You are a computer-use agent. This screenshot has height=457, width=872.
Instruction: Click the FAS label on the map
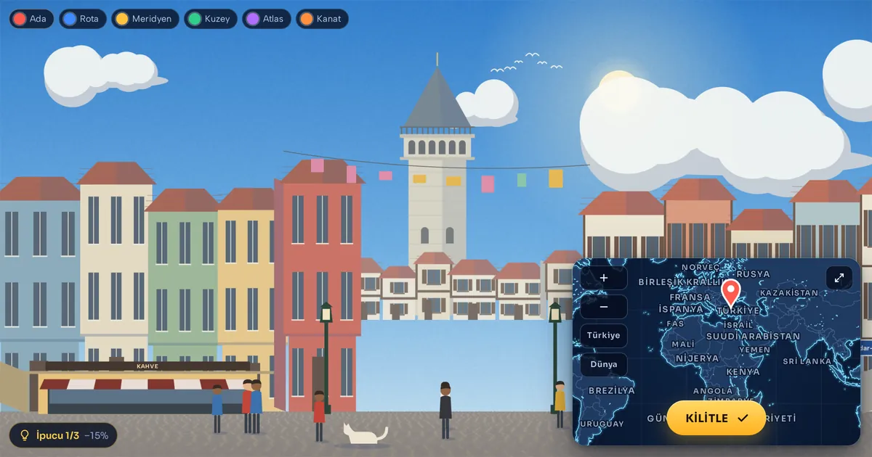click(x=675, y=324)
